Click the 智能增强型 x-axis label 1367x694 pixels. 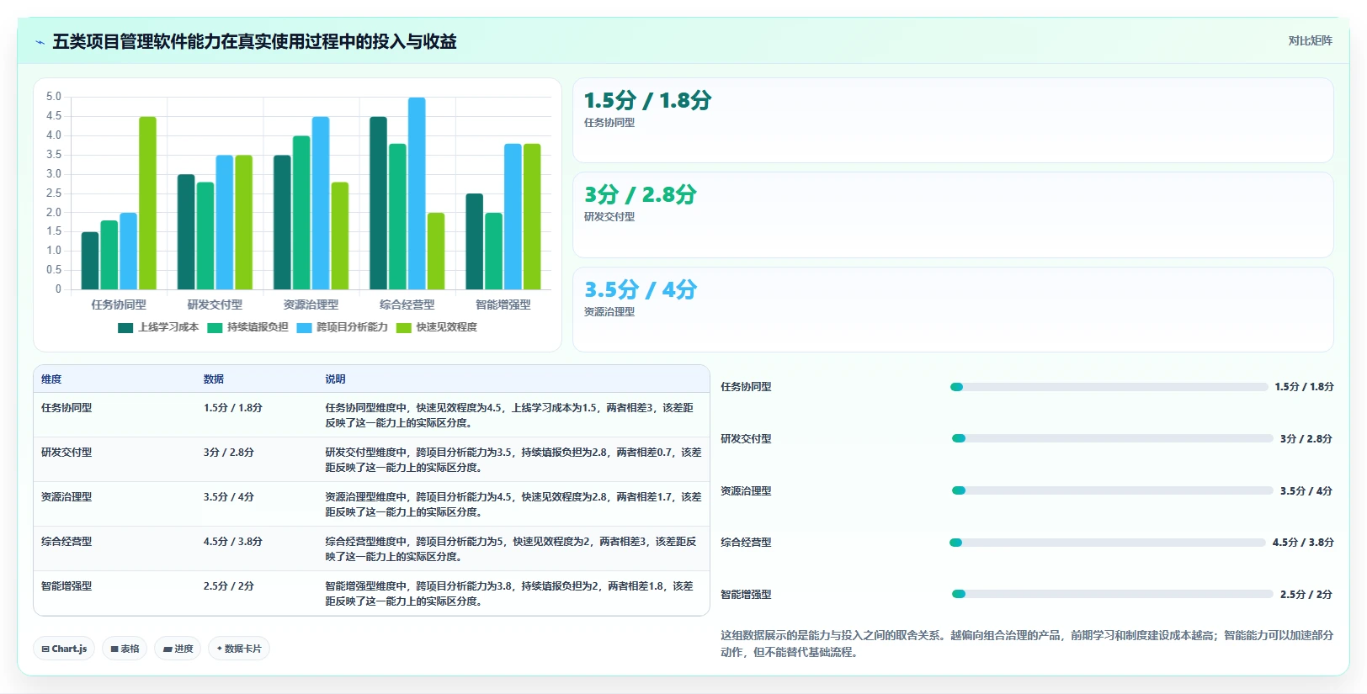[503, 305]
